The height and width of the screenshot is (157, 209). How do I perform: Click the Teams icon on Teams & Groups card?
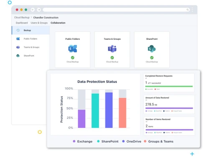point(112,49)
